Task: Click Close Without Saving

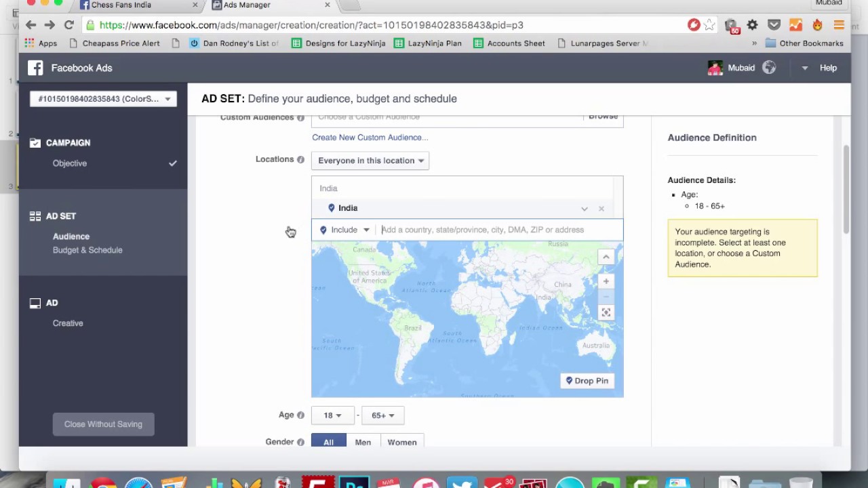Action: (x=103, y=424)
